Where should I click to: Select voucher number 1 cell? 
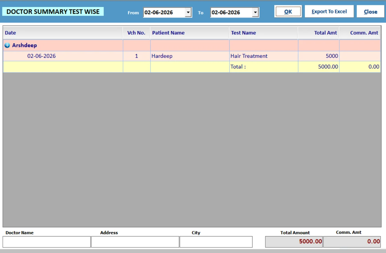(x=137, y=56)
